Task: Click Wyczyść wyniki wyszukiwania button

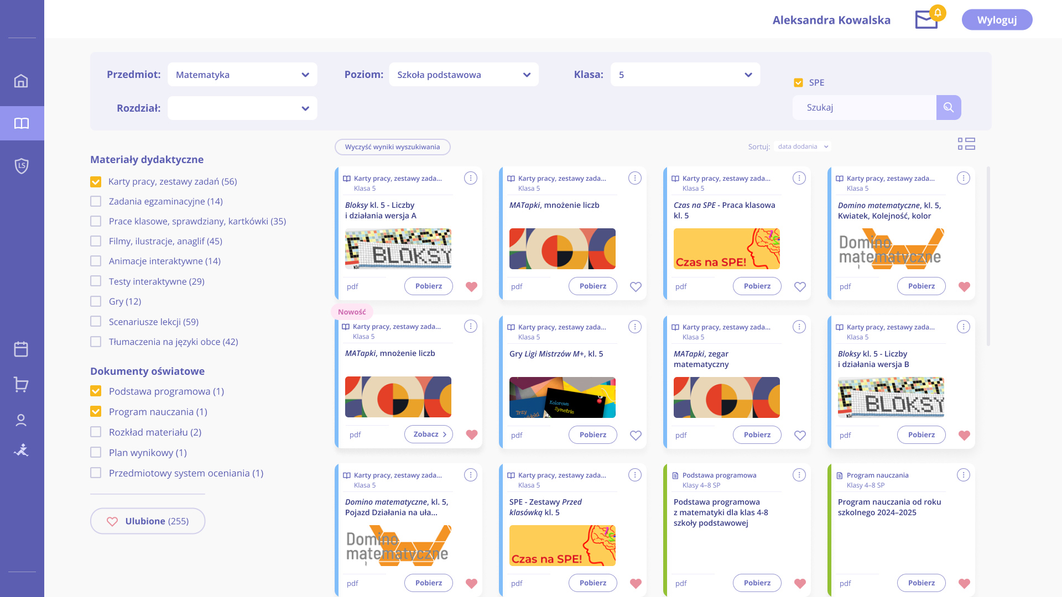Action: point(392,147)
